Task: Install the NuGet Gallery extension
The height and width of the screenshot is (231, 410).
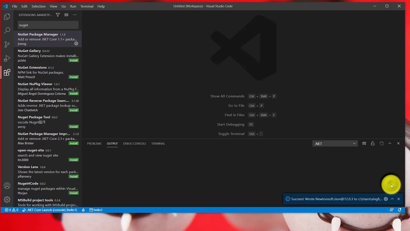Action: pyautogui.click(x=74, y=60)
